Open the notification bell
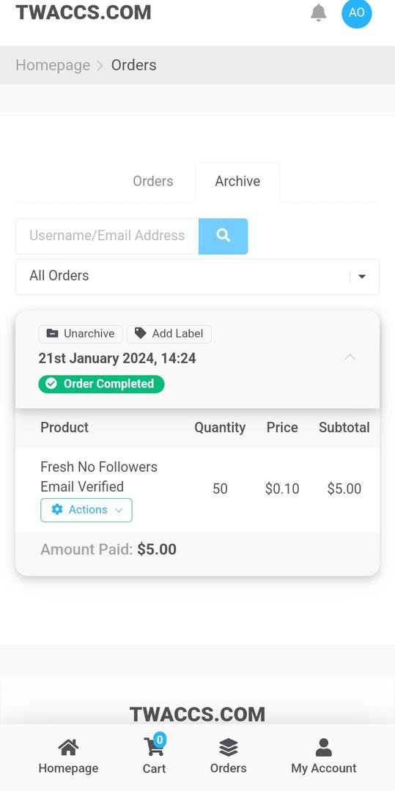This screenshot has width=395, height=791. tap(318, 12)
